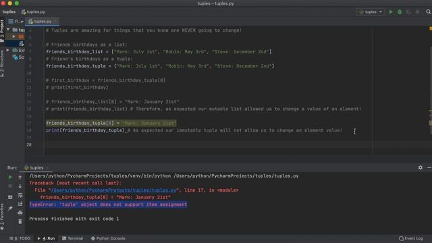Close the tuples Run tab
This screenshot has width=432, height=243.
(47, 167)
